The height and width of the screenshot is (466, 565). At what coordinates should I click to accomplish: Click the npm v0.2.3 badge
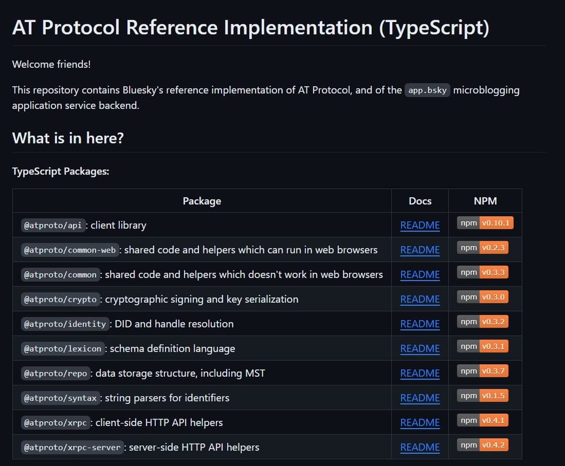coord(483,248)
